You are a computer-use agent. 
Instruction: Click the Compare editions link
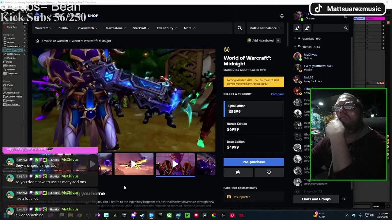click(x=277, y=94)
